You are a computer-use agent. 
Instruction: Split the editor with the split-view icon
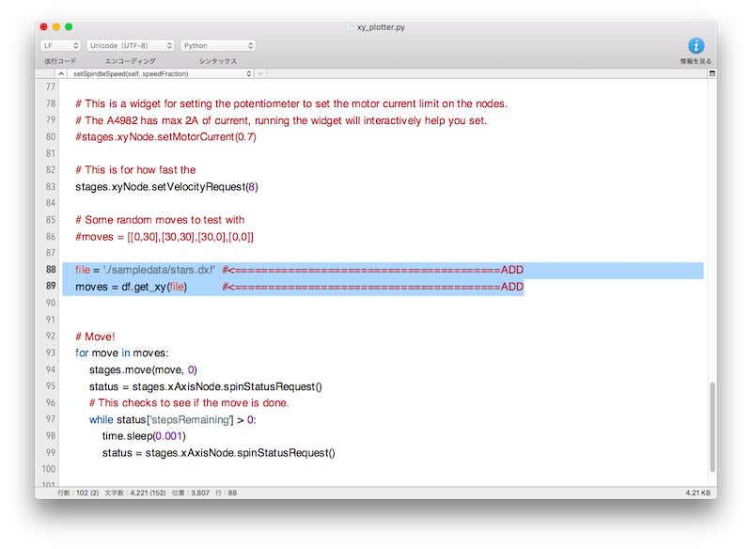(713, 74)
